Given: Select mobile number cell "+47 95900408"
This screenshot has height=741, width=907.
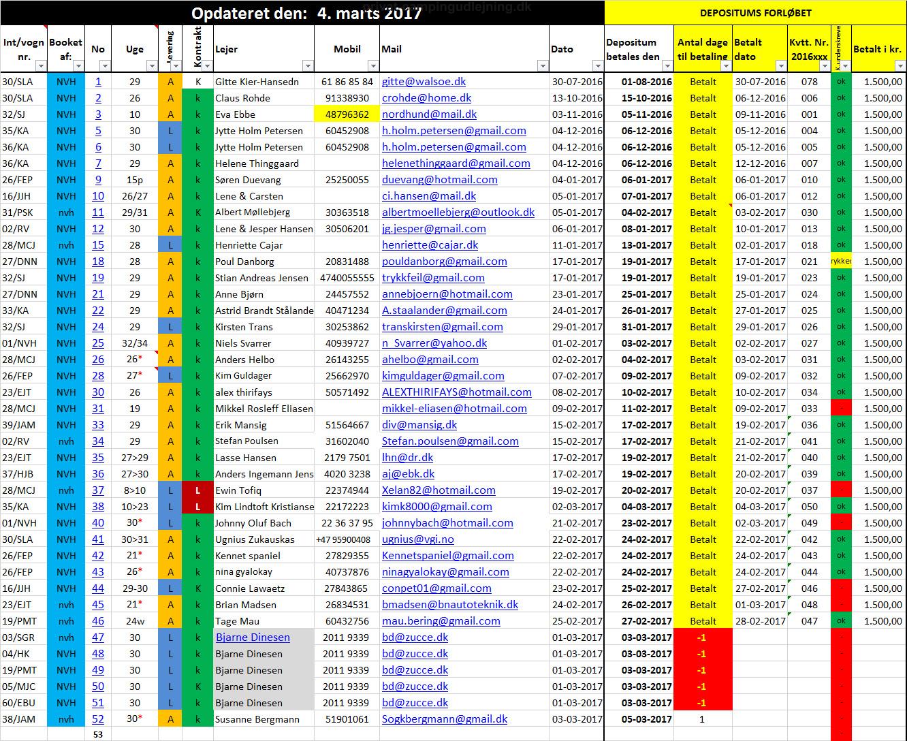Looking at the screenshot, I should 347,539.
